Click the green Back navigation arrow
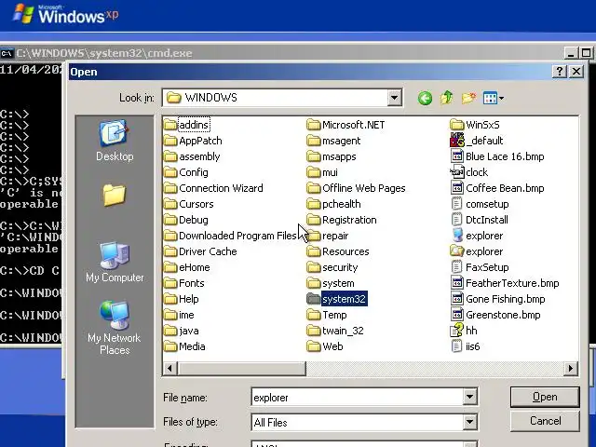This screenshot has height=447, width=596. pyautogui.click(x=425, y=98)
